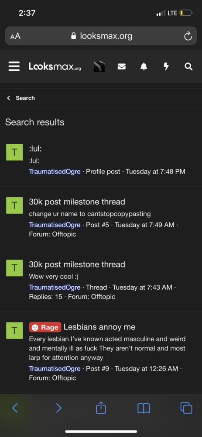Viewport: 202px width, 437px height.
Task: Open Safari bookmarks book icon
Action: [144, 408]
